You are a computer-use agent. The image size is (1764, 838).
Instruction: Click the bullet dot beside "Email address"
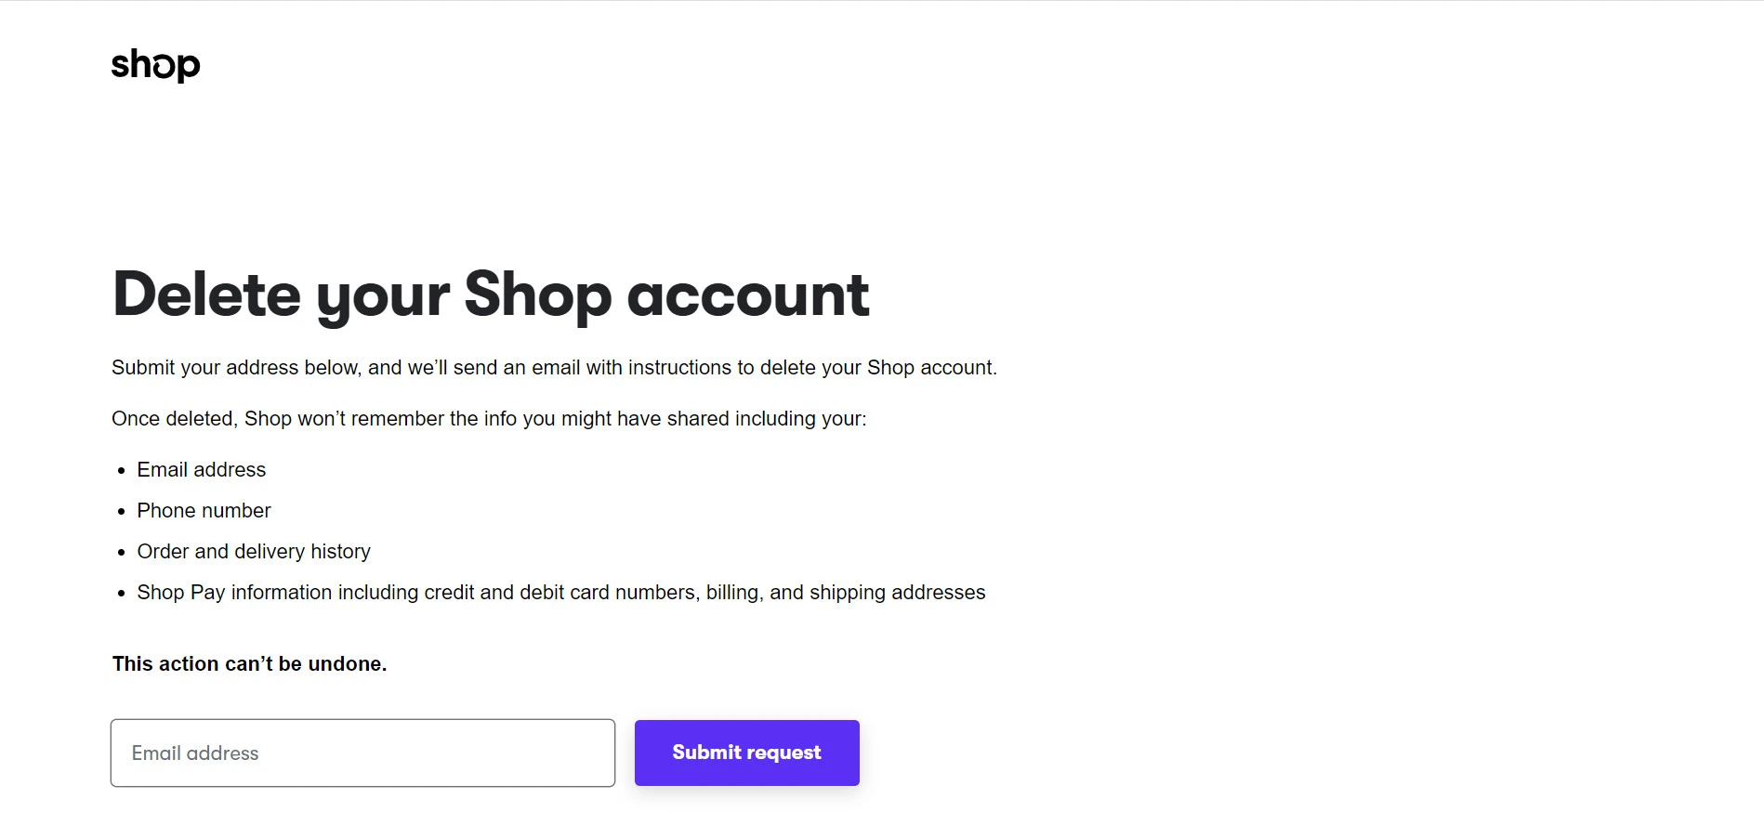pyautogui.click(x=122, y=471)
